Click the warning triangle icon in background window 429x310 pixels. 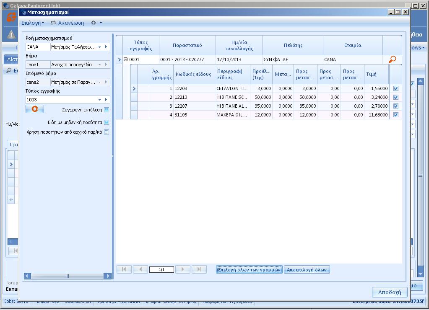coord(11,35)
